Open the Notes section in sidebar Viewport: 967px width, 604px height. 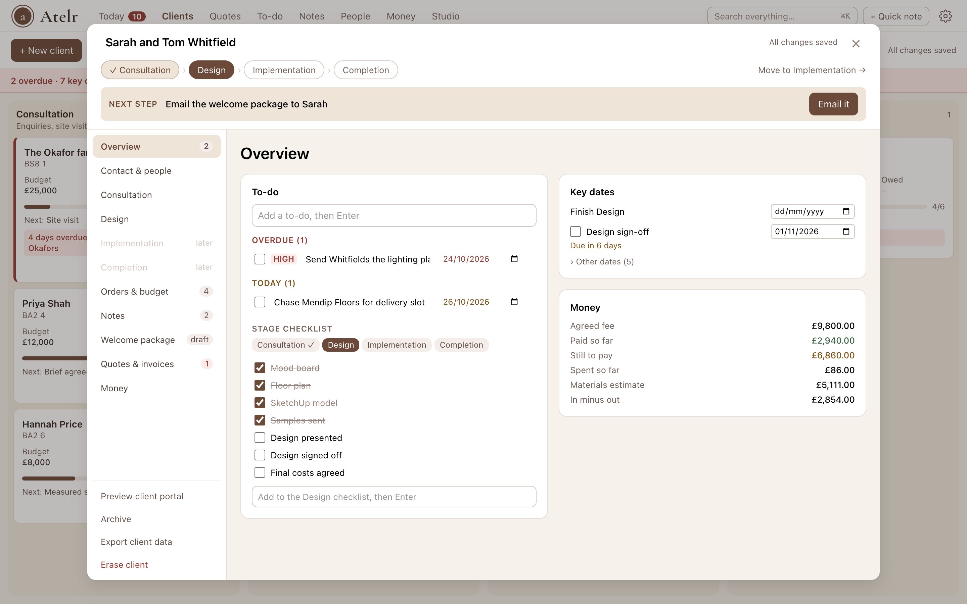point(157,315)
